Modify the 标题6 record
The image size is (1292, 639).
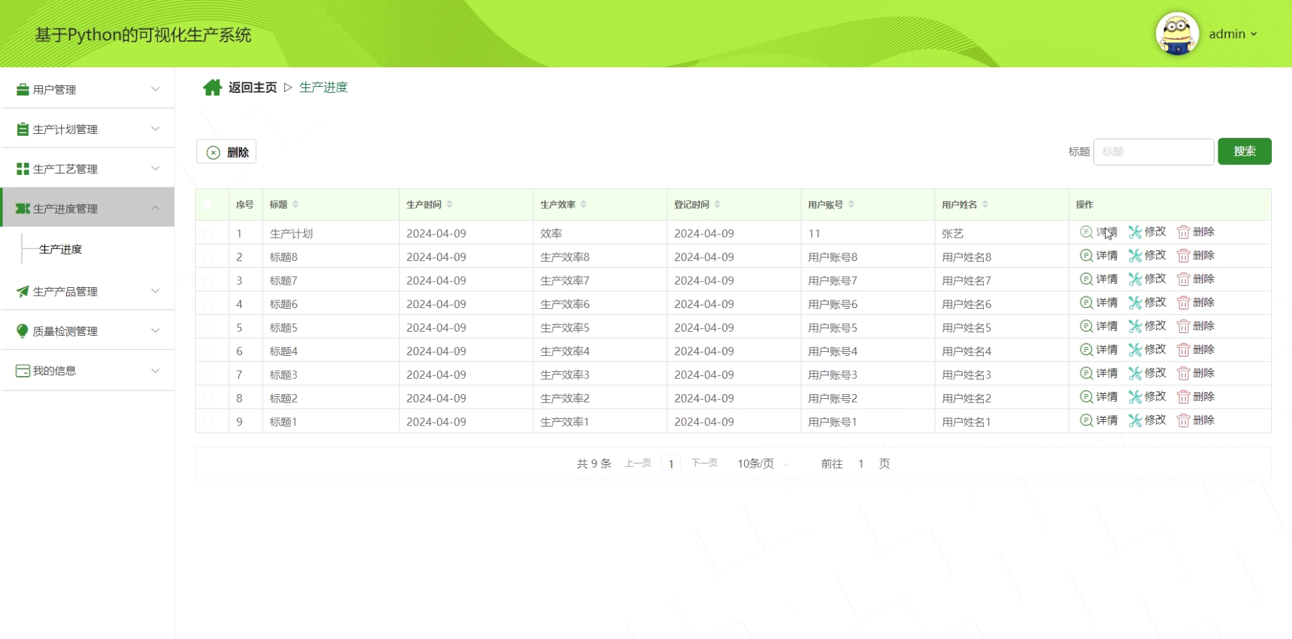(x=1147, y=303)
